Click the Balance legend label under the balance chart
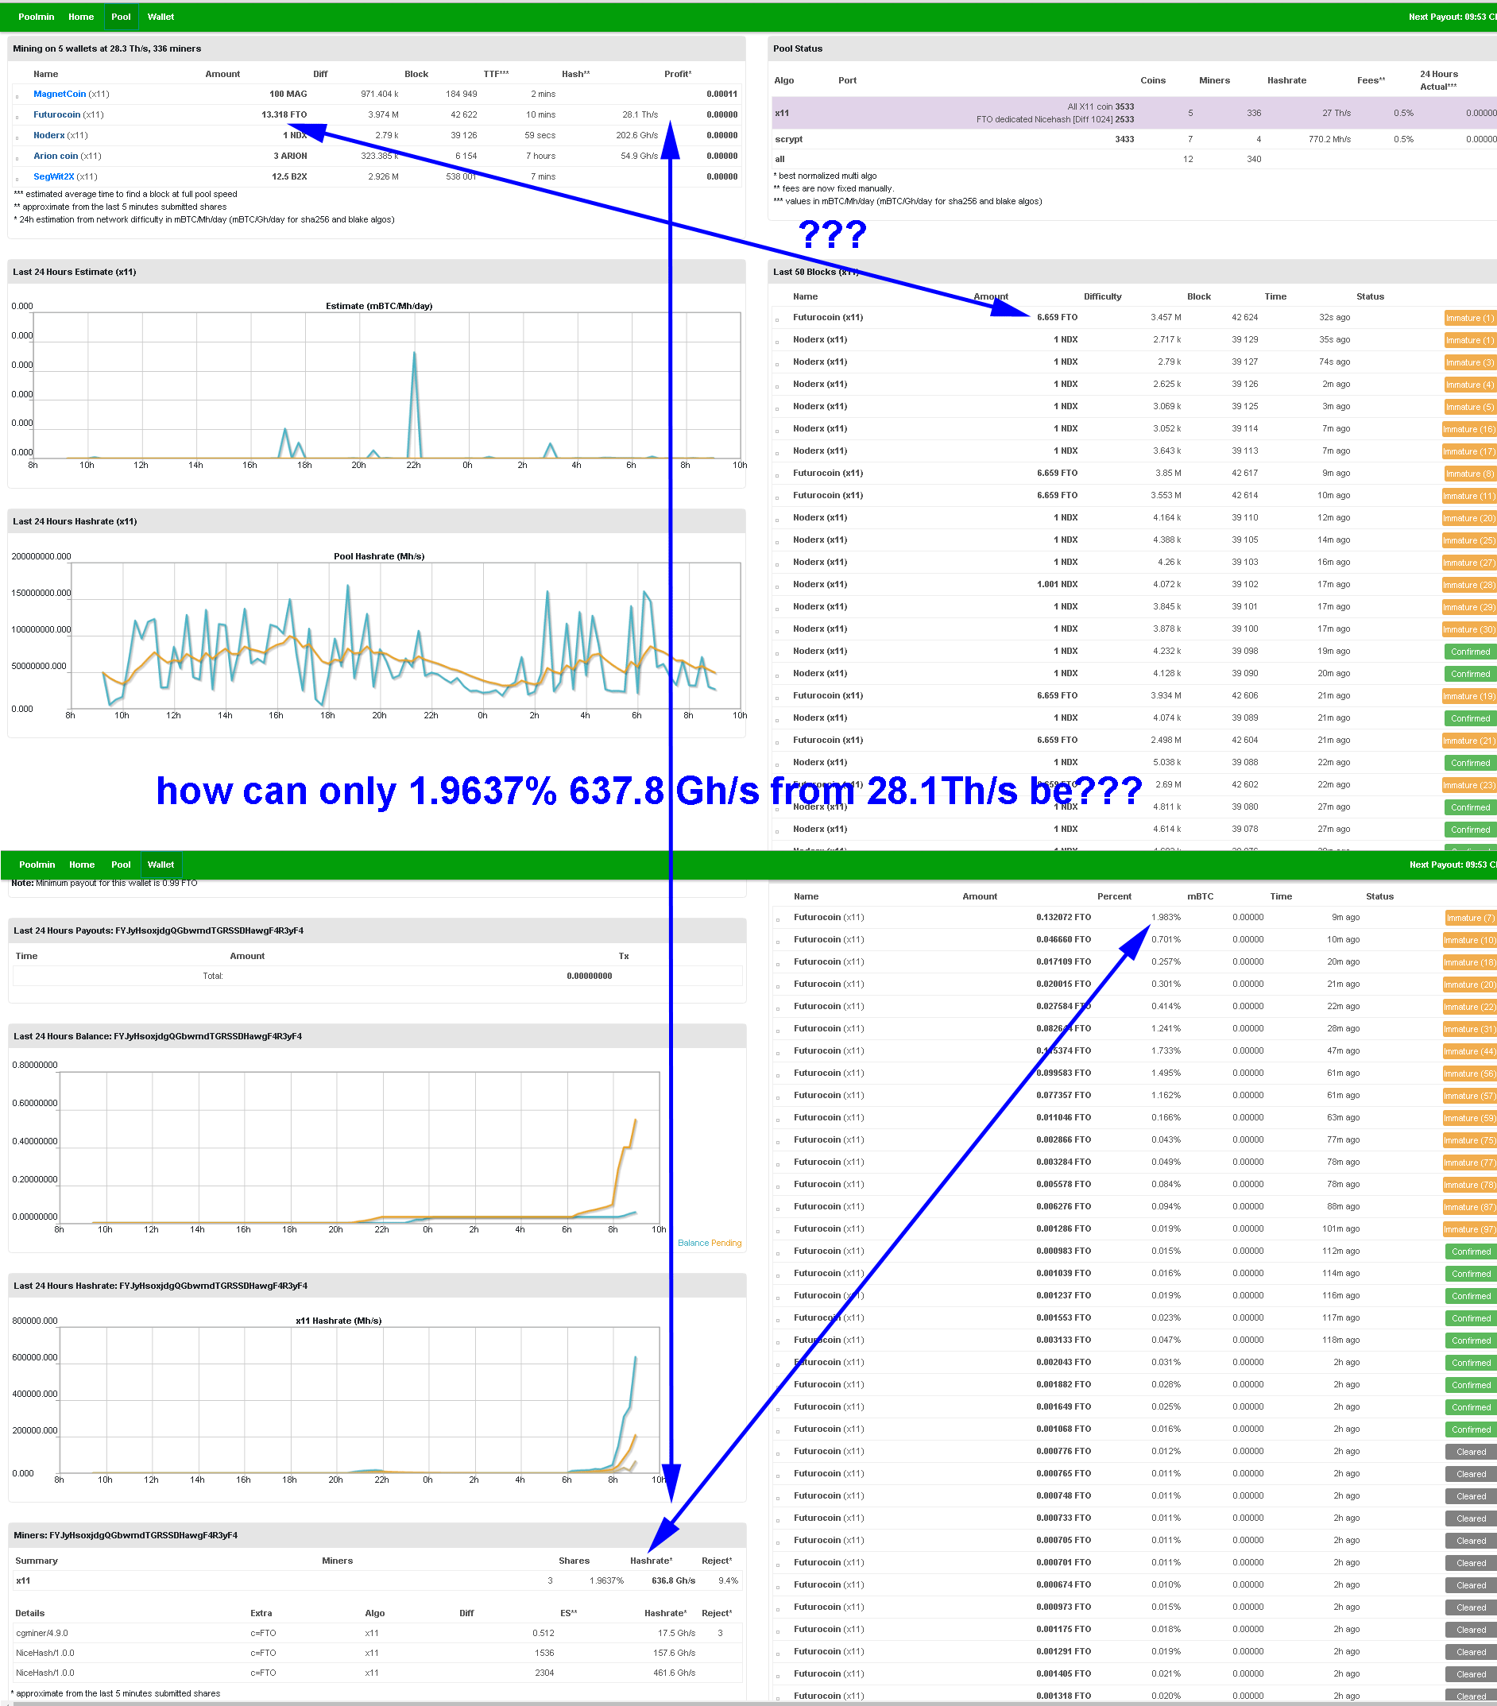This screenshot has height=1706, width=1497. [693, 1243]
